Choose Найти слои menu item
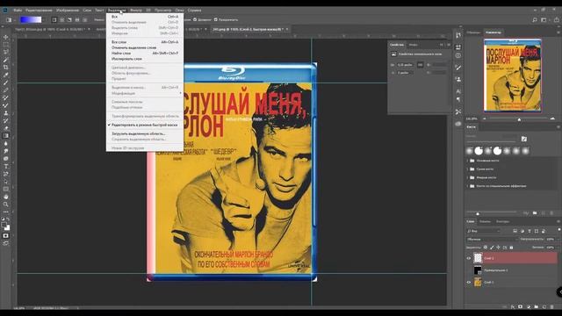This screenshot has height=316, width=562. click(145, 53)
